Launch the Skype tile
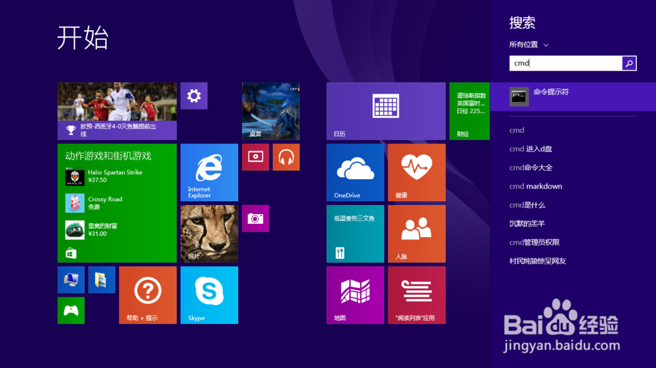The image size is (656, 368). pos(209,295)
